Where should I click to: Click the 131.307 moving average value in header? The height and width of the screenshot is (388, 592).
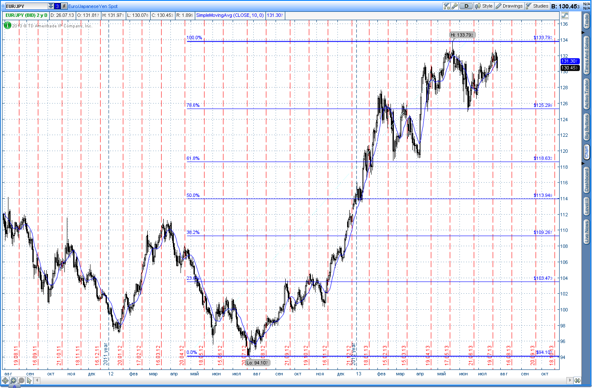click(x=275, y=15)
